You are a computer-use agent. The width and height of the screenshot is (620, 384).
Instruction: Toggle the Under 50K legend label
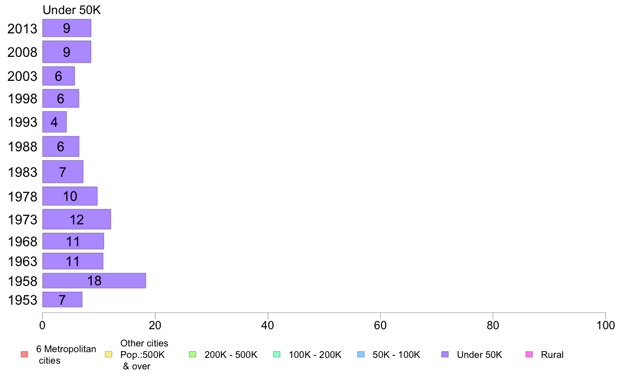point(479,355)
